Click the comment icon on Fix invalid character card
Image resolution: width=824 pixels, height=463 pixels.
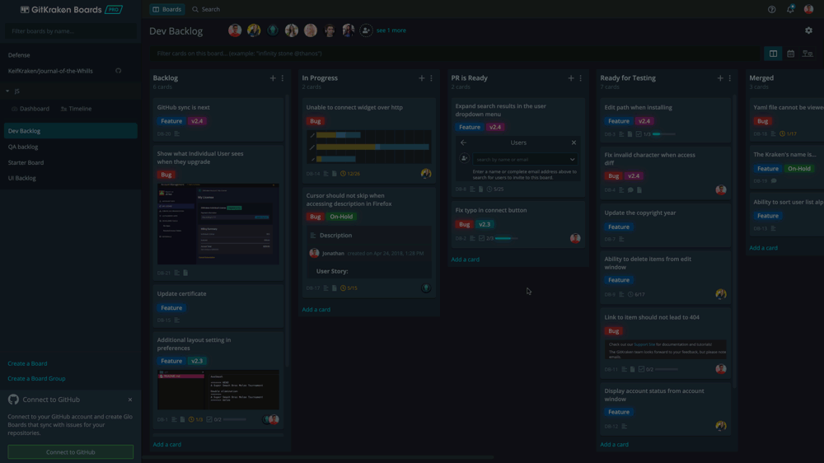(x=630, y=190)
